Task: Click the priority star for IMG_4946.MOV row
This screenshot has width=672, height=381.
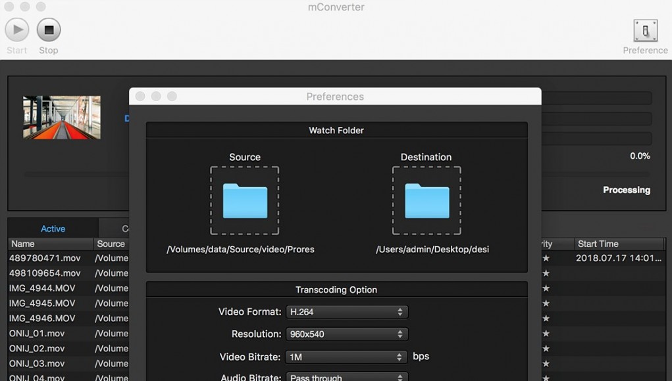Action: (546, 318)
